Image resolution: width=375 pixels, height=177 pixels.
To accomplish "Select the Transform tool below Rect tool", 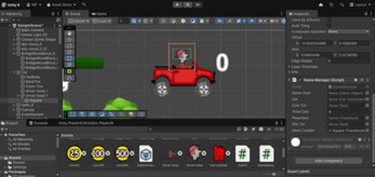I will (x=70, y=65).
